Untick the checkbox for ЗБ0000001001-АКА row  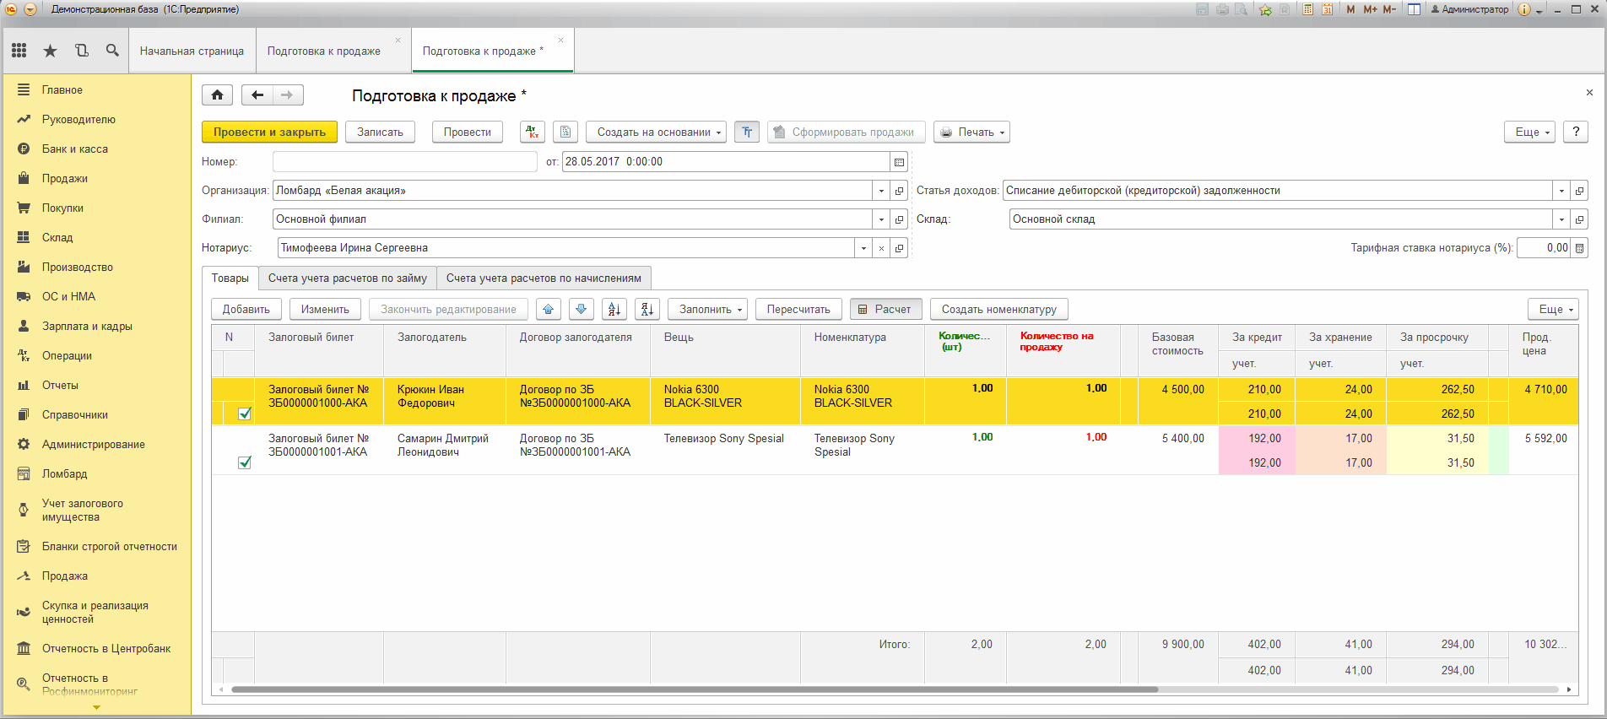click(245, 463)
